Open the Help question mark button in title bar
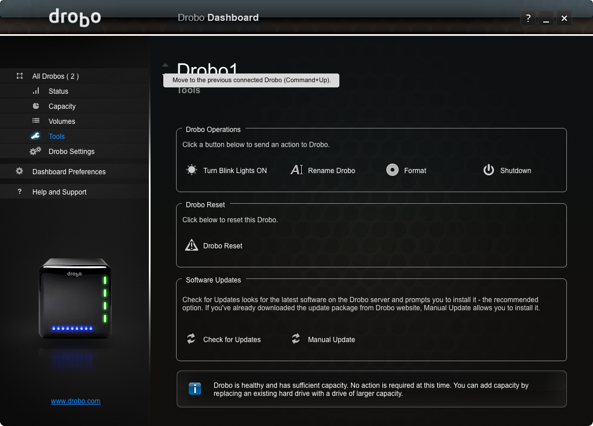Viewport: 593px width, 426px height. [528, 19]
